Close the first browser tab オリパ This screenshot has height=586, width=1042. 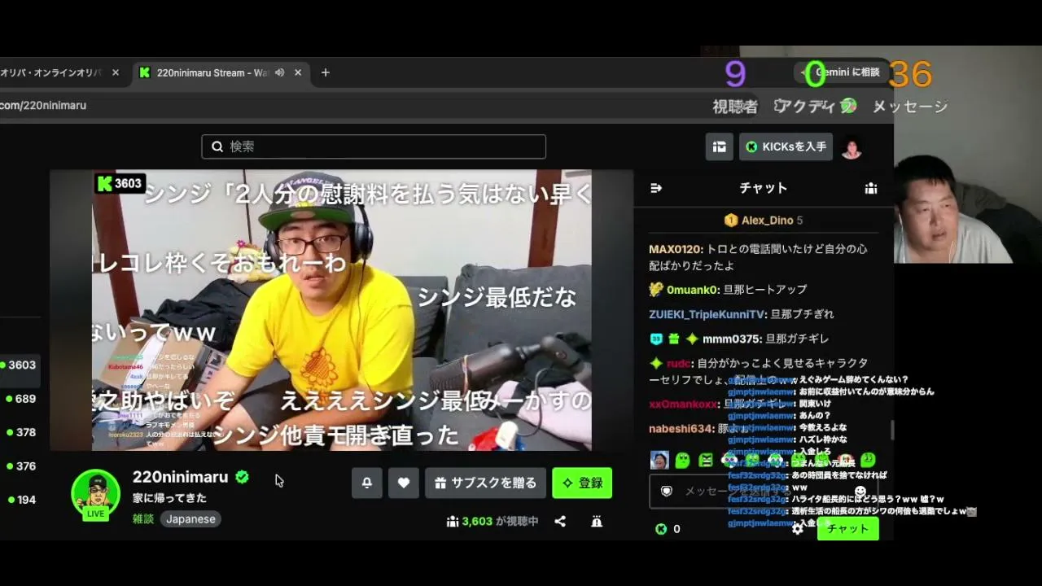pyautogui.click(x=116, y=72)
